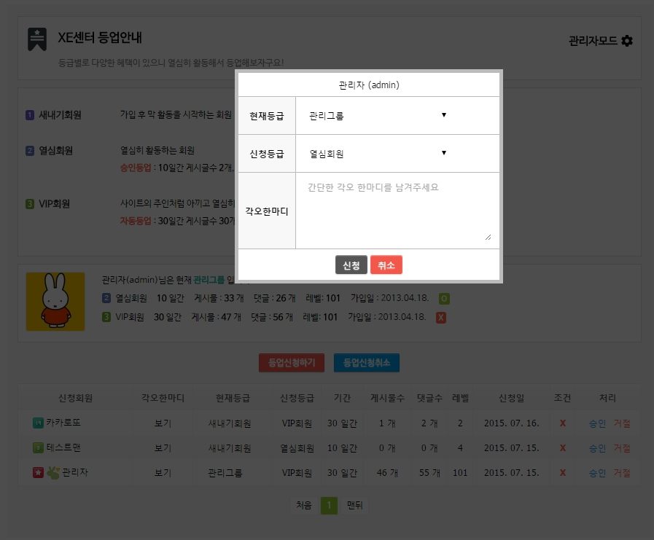Click 보기 for 관리자 row
The height and width of the screenshot is (540, 654).
pos(163,473)
